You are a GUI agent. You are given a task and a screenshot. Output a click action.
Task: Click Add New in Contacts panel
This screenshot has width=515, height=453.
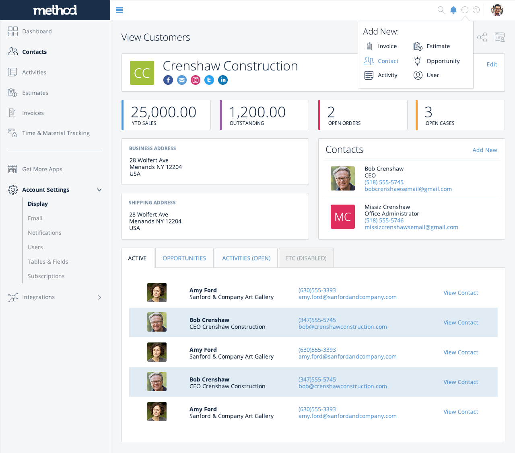click(484, 150)
